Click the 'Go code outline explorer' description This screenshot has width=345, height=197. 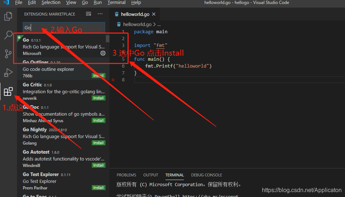tap(48, 69)
